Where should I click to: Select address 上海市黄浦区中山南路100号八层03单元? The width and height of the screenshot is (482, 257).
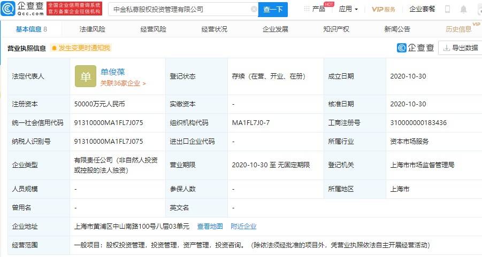(x=132, y=227)
